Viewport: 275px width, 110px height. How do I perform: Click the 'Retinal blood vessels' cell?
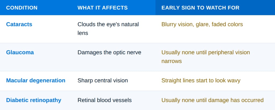pyautogui.click(x=104, y=100)
